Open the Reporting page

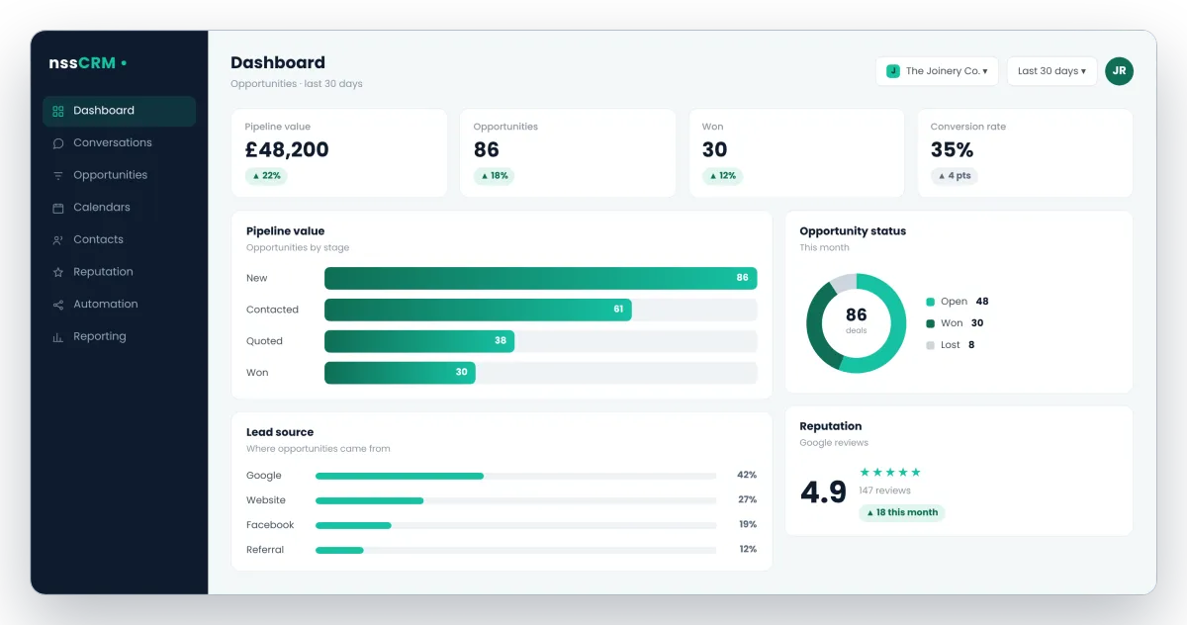[x=119, y=336]
